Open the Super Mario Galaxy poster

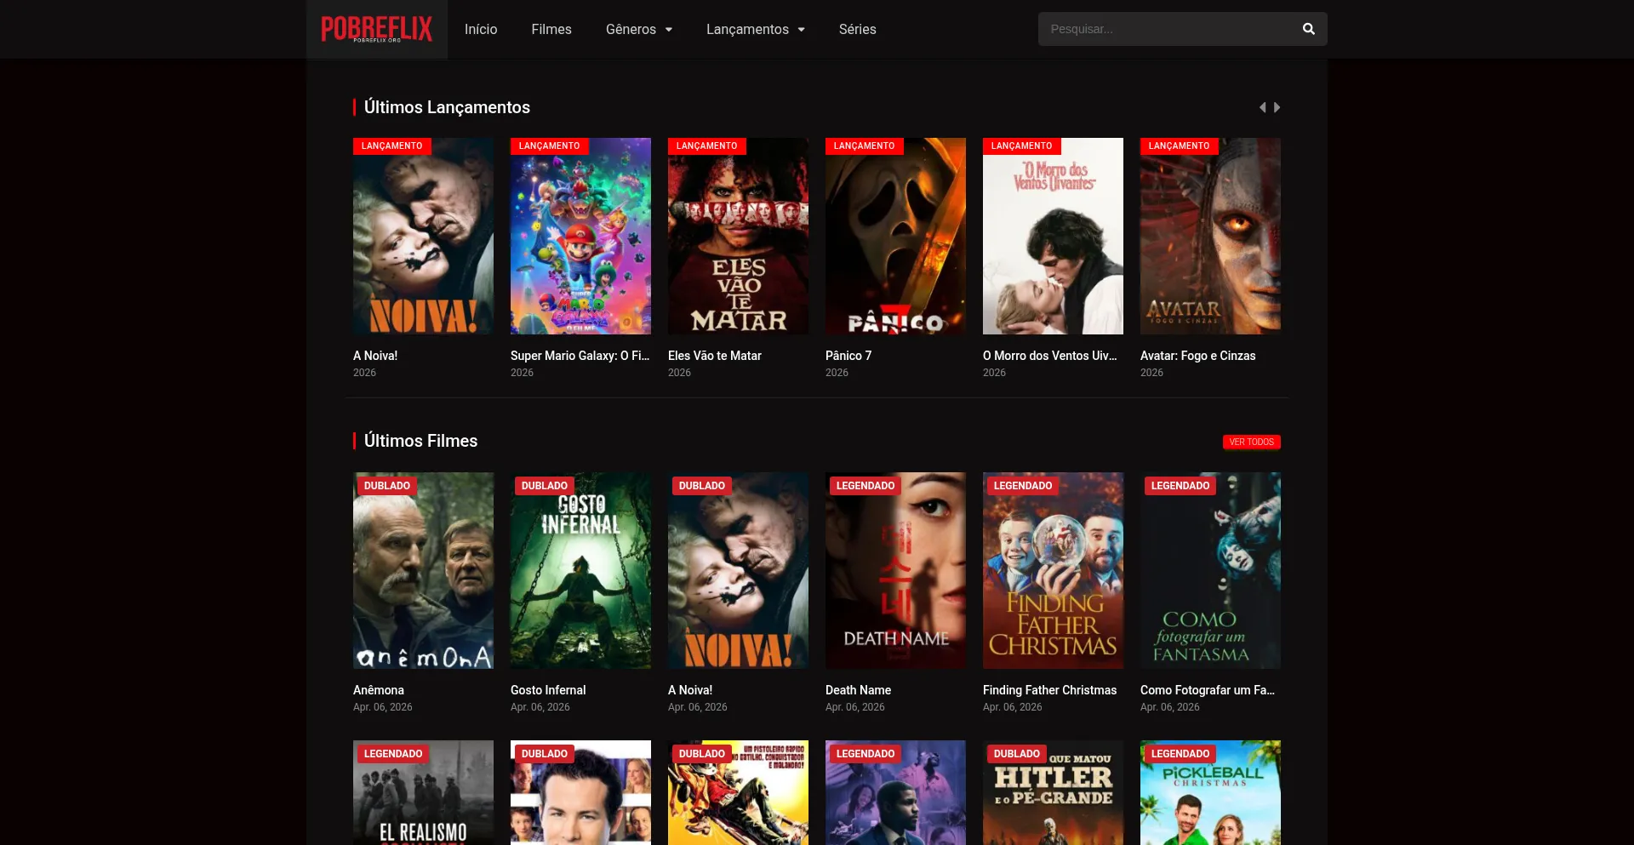(580, 236)
